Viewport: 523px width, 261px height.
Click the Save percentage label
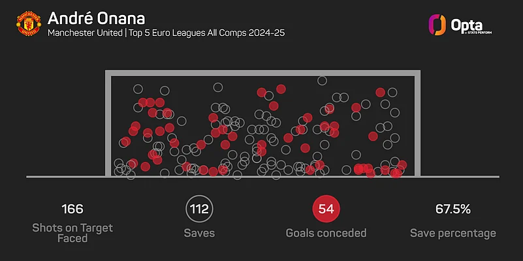tap(453, 233)
